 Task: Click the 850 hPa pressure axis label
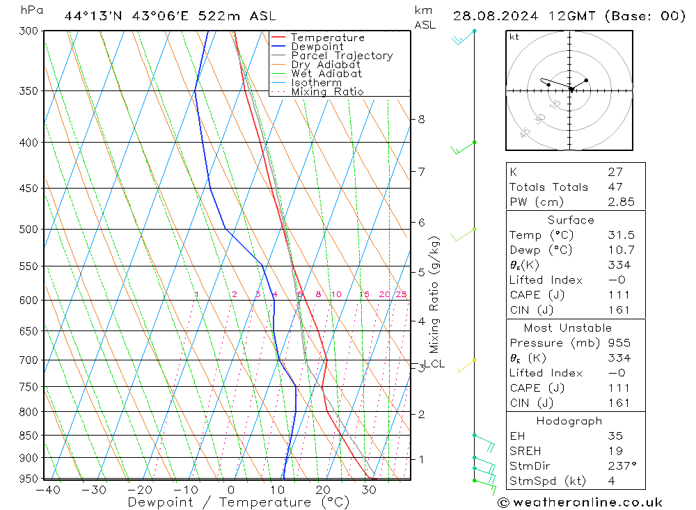click(x=29, y=436)
